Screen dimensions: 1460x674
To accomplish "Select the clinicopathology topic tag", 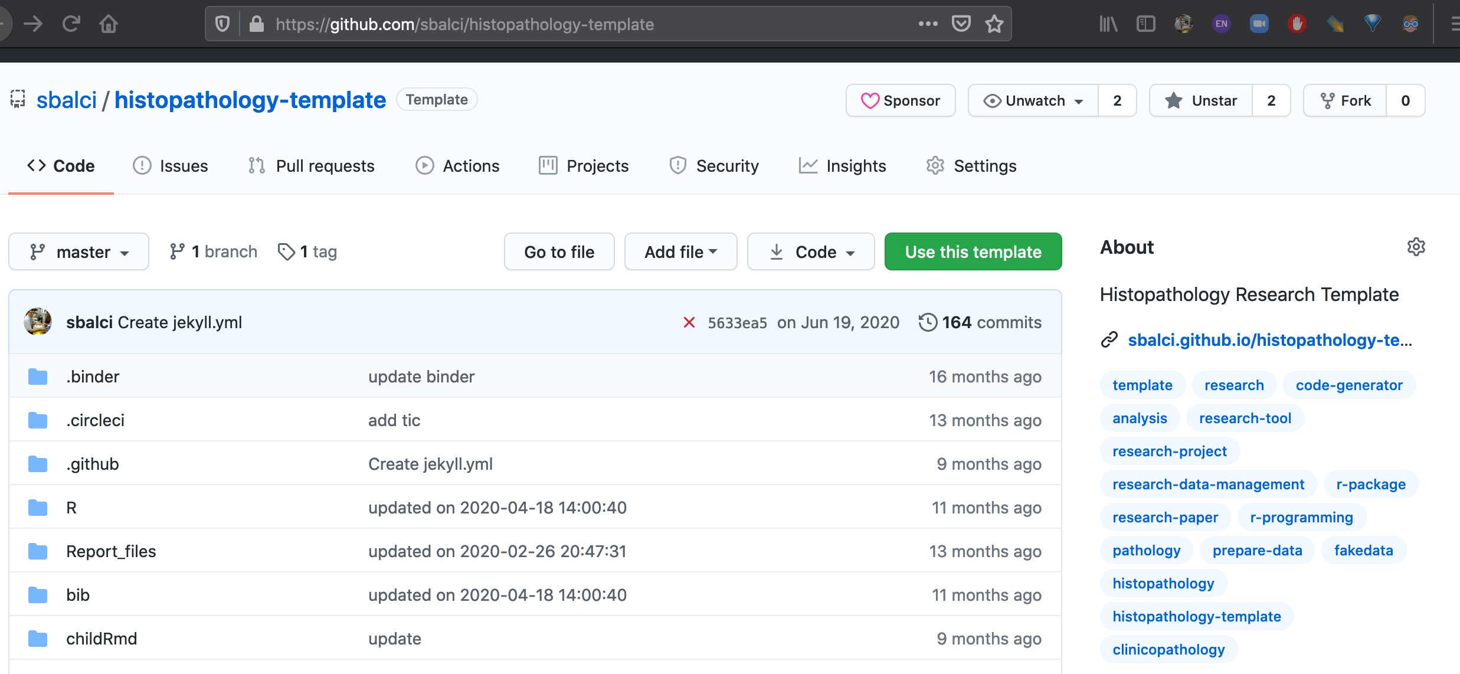I will [1168, 649].
